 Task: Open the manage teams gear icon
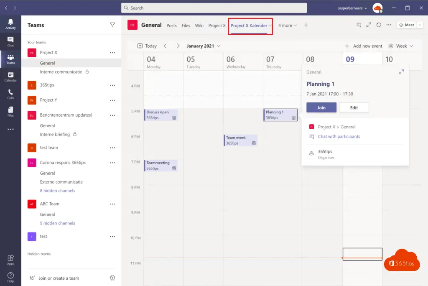pos(112,278)
